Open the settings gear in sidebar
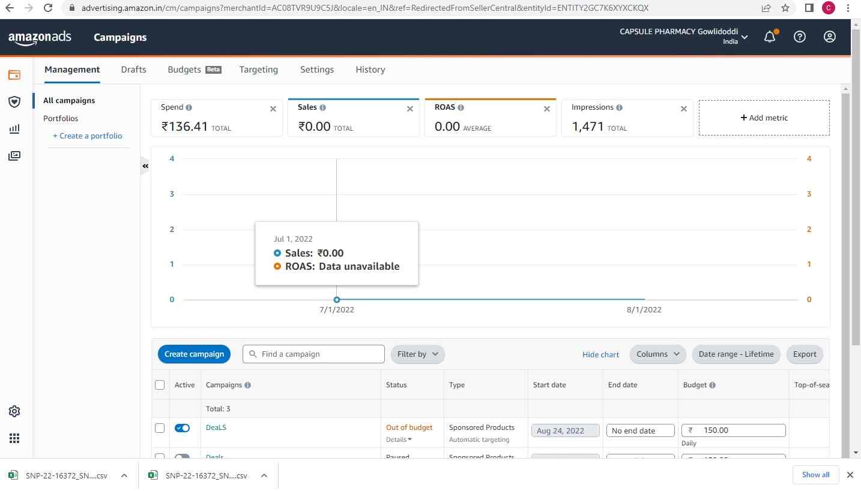 (14, 411)
